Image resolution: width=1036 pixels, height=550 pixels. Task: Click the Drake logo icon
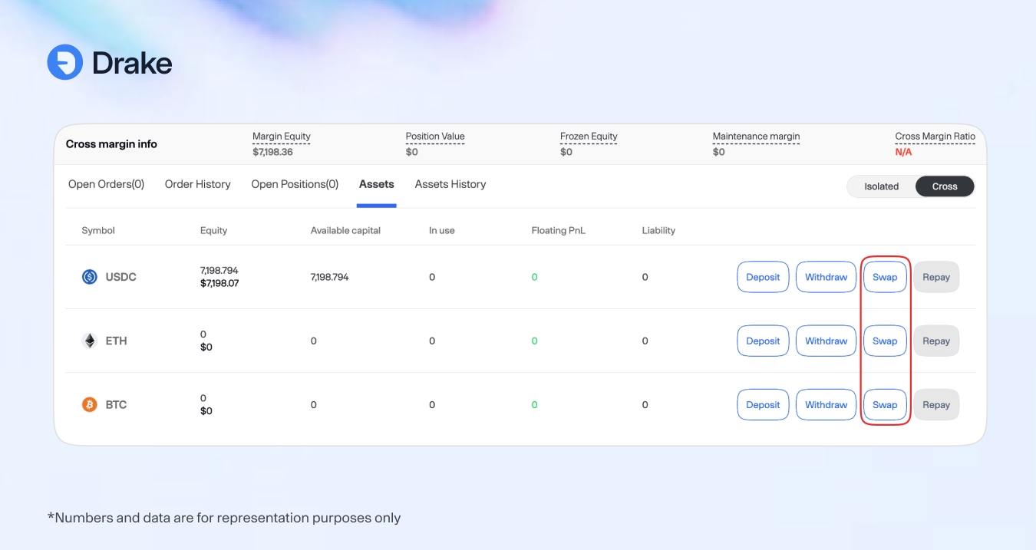point(64,62)
